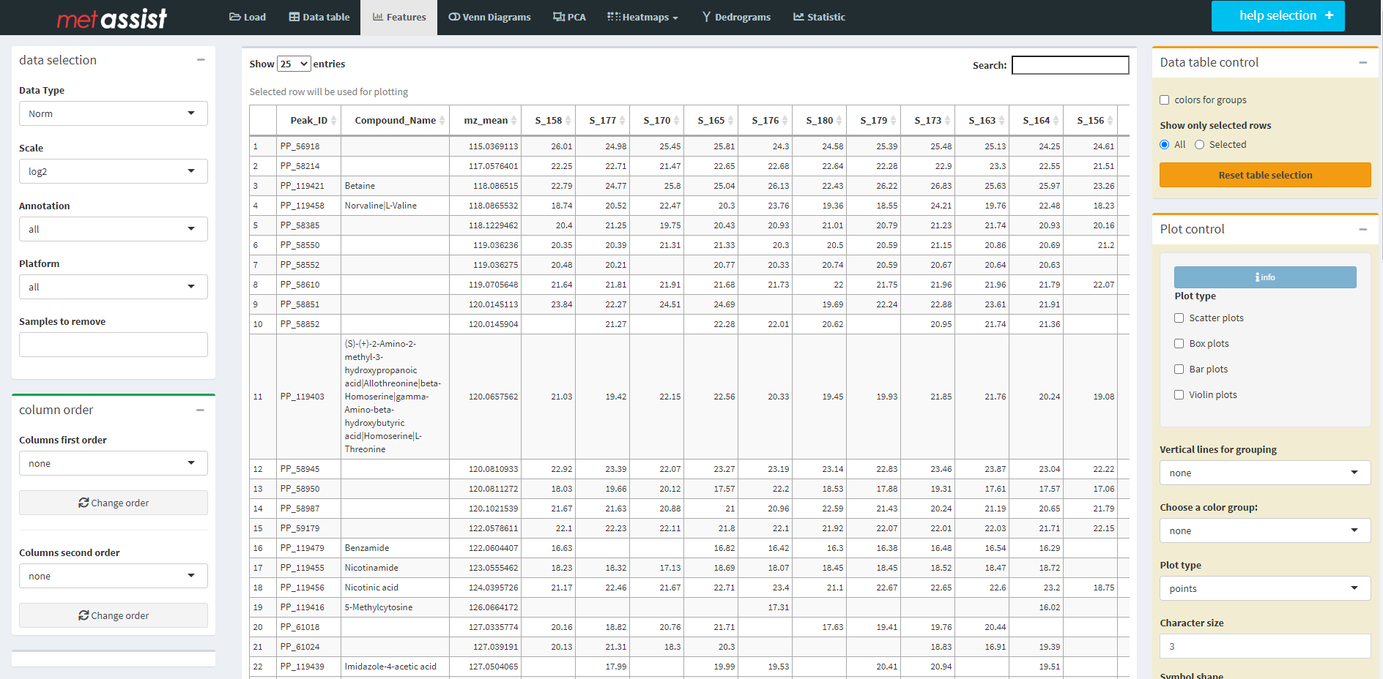Collapse the Plot control panel
This screenshot has height=679, width=1383.
coord(1362,230)
